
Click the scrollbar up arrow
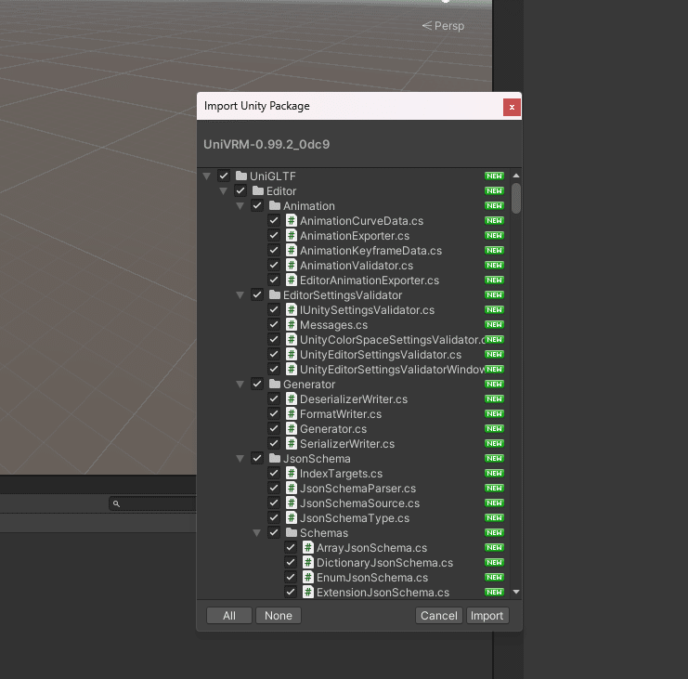tap(516, 176)
